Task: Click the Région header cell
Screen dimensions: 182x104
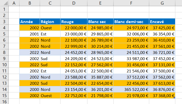Action: tap(50, 22)
